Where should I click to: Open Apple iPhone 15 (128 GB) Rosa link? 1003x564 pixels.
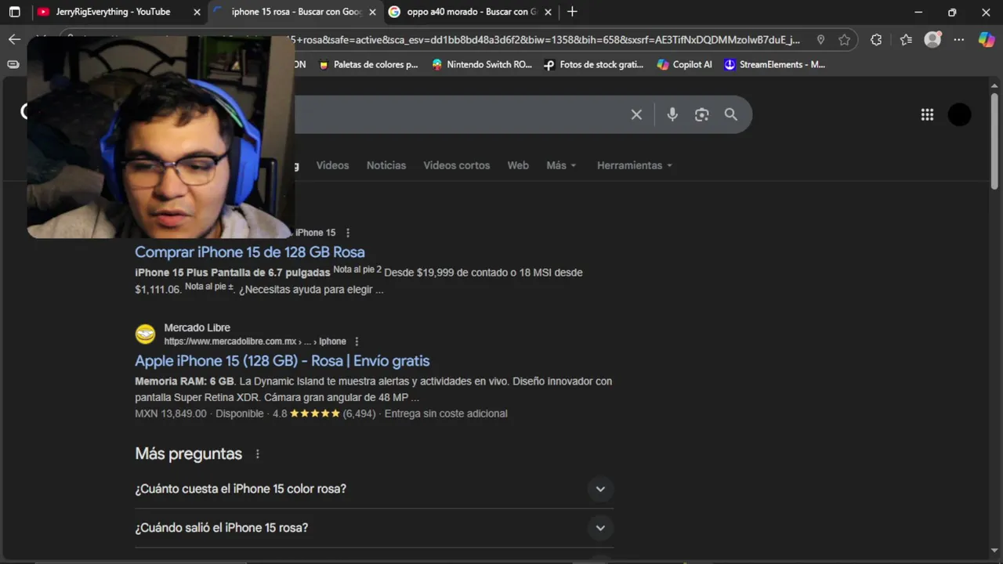tap(282, 360)
